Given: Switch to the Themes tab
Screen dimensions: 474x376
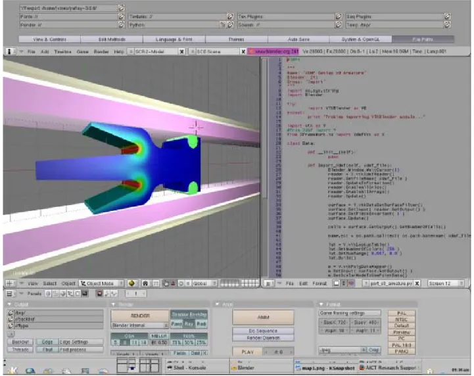Looking at the screenshot, I should (237, 39).
